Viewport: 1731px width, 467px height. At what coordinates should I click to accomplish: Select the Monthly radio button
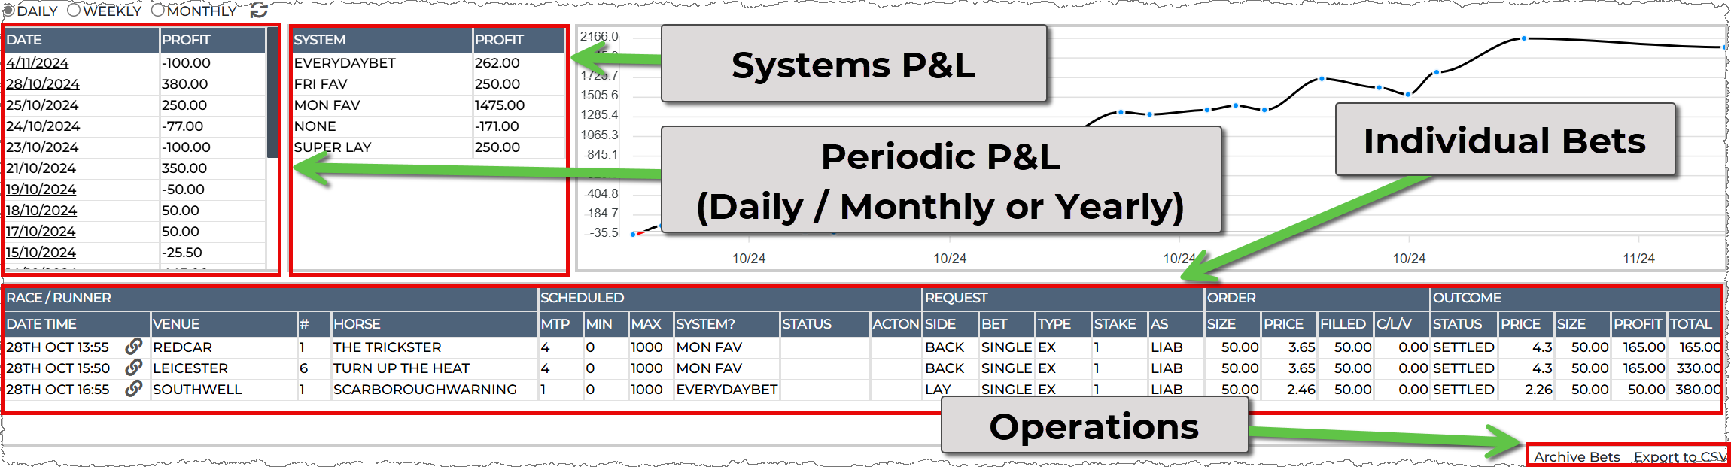(x=157, y=11)
